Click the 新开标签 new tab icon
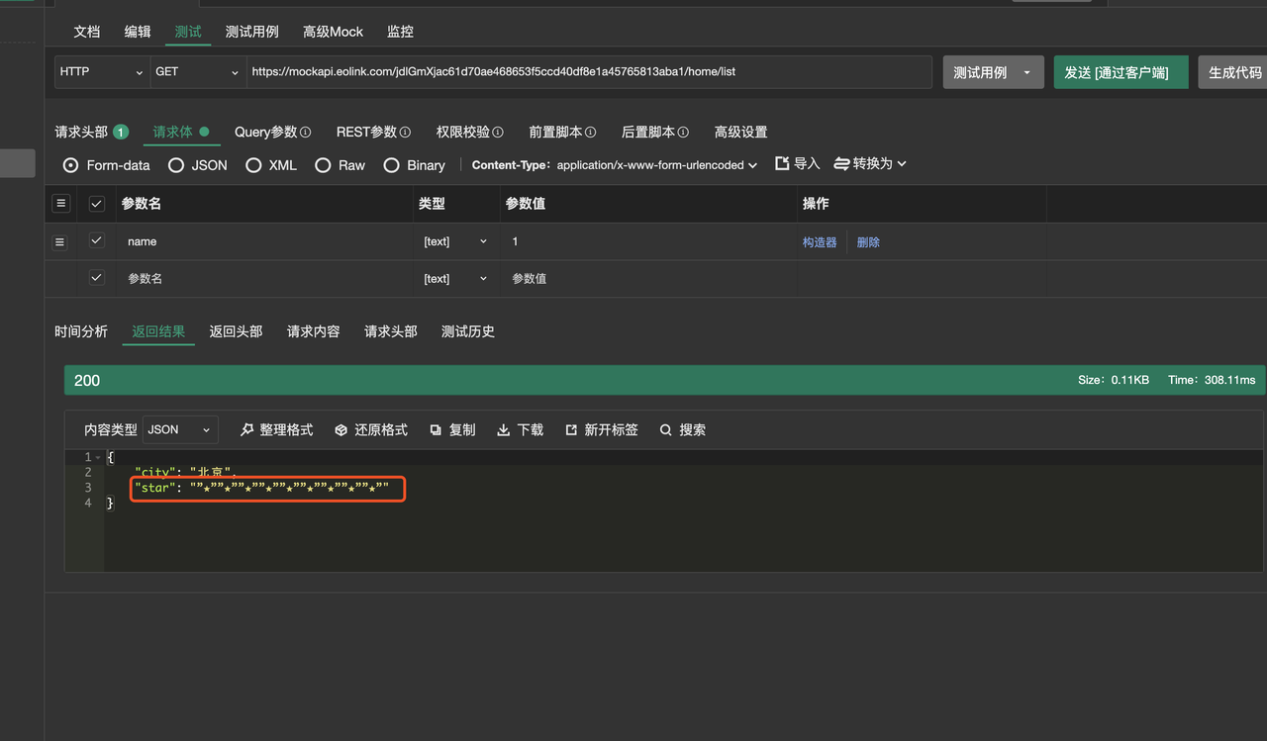 point(571,430)
